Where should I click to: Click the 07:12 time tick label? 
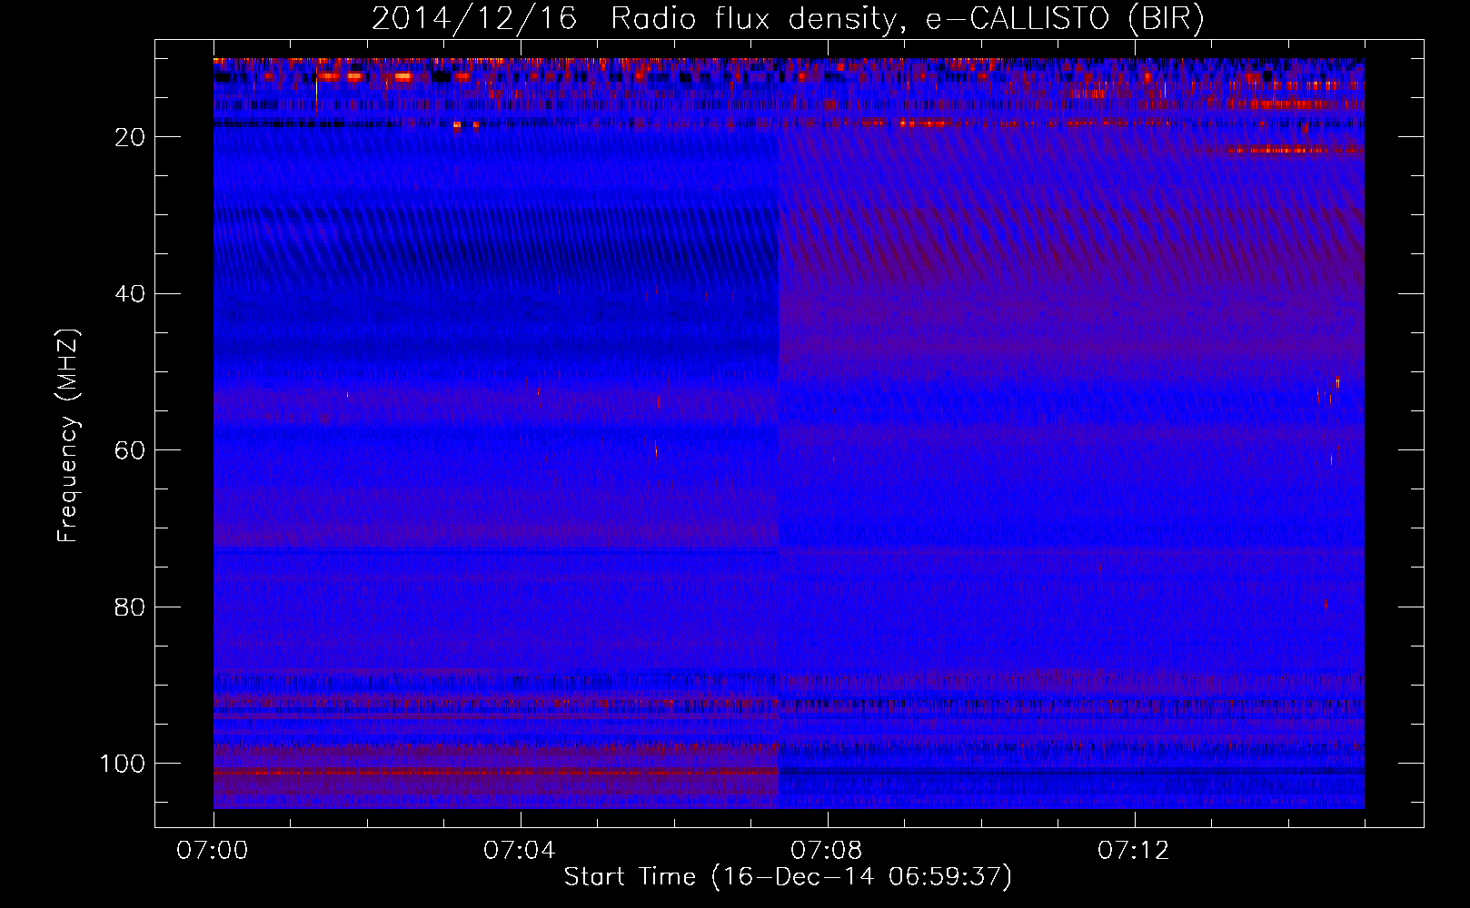1134,851
